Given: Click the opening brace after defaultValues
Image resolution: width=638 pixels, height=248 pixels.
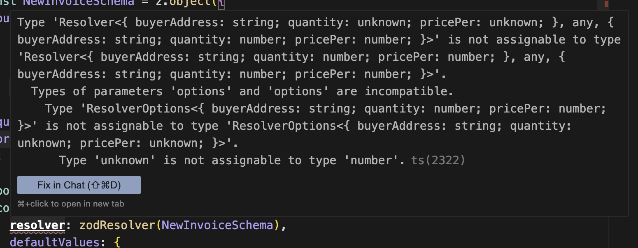Looking at the screenshot, I should [117, 242].
